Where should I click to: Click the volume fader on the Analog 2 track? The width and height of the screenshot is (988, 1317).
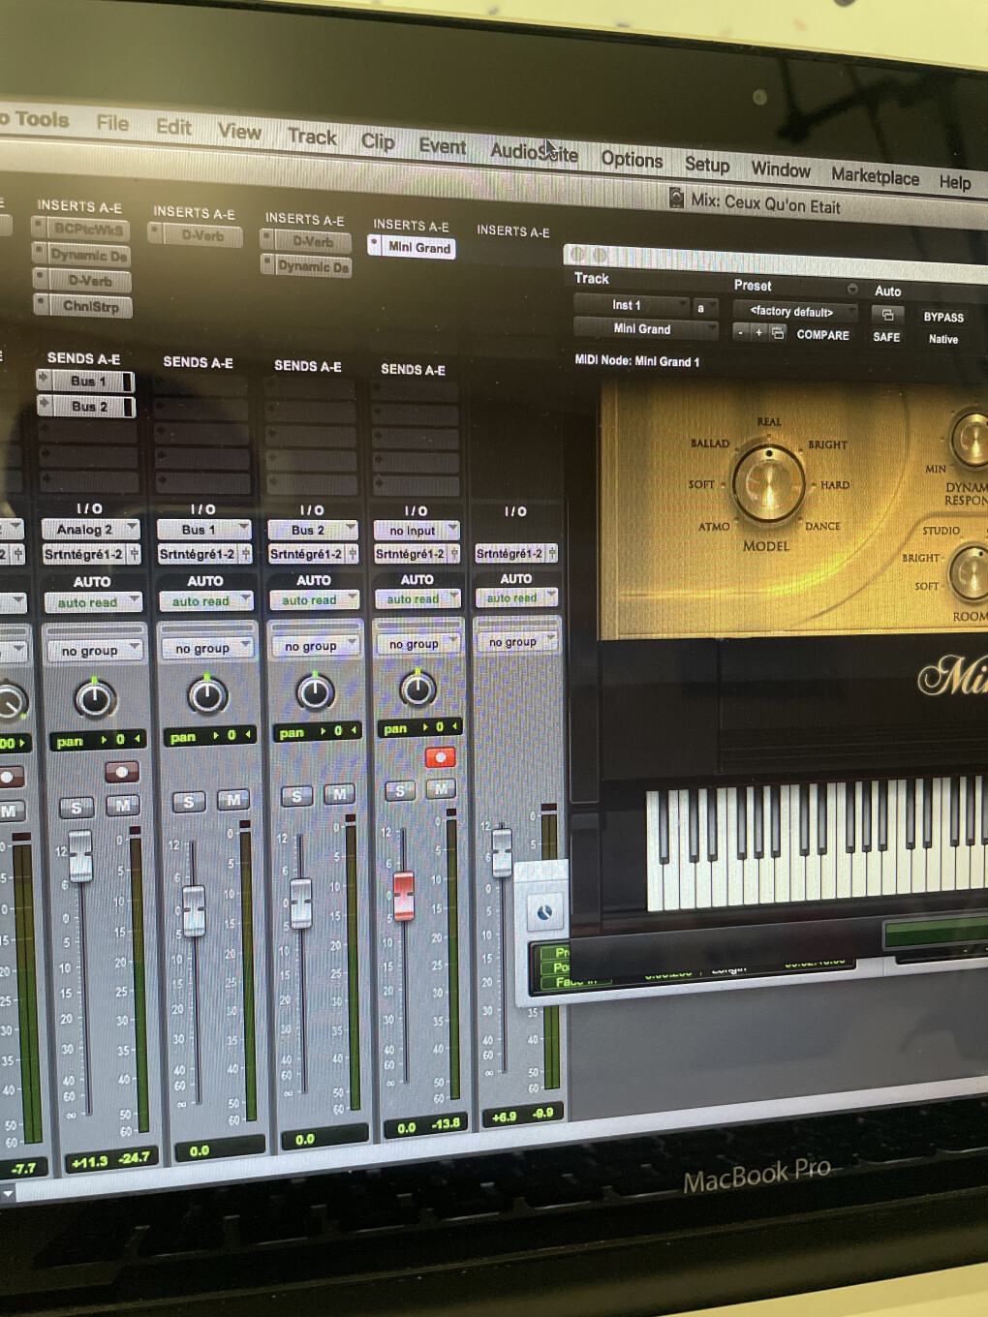[80, 855]
